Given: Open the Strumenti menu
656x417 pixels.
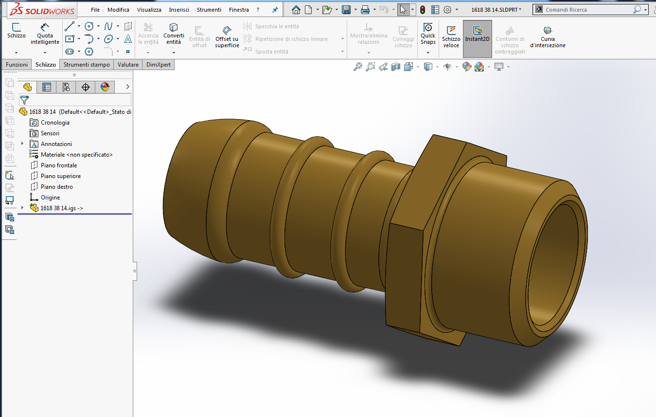Looking at the screenshot, I should pyautogui.click(x=209, y=10).
